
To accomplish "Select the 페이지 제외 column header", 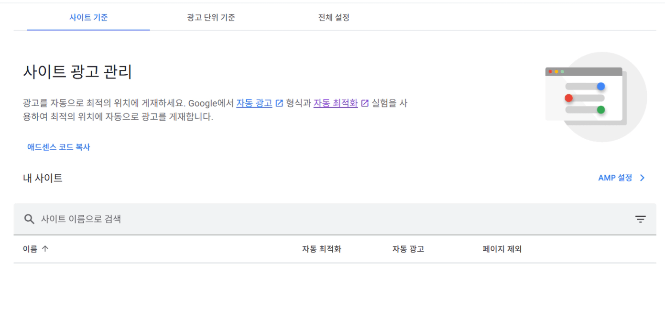I will 501,249.
